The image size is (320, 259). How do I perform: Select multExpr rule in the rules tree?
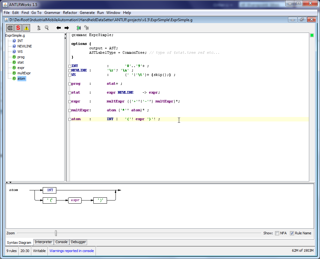click(x=24, y=73)
